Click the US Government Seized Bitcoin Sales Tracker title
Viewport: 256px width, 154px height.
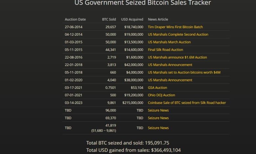coord(143,3)
